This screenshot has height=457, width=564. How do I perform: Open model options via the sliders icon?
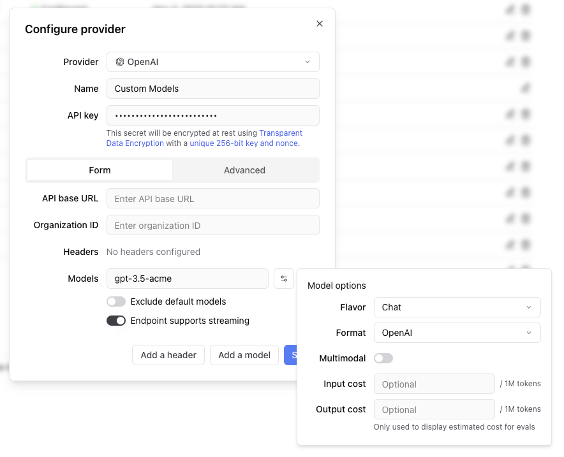tap(284, 279)
